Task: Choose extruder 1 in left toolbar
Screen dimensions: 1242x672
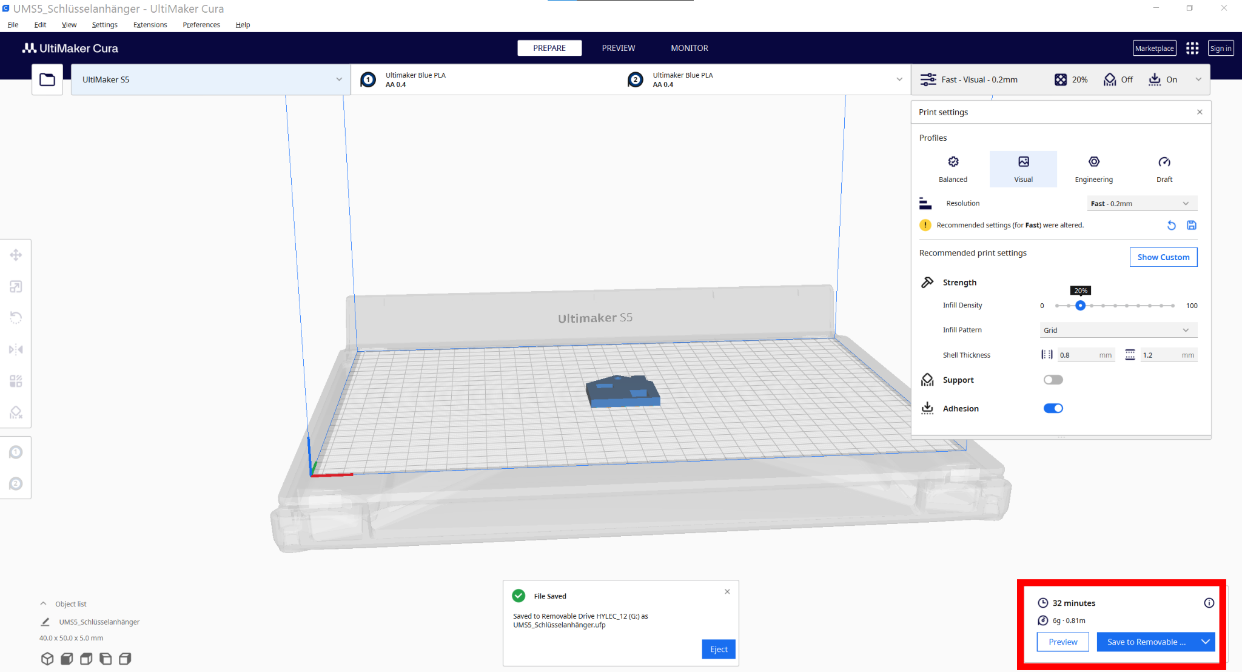Action: 16,452
